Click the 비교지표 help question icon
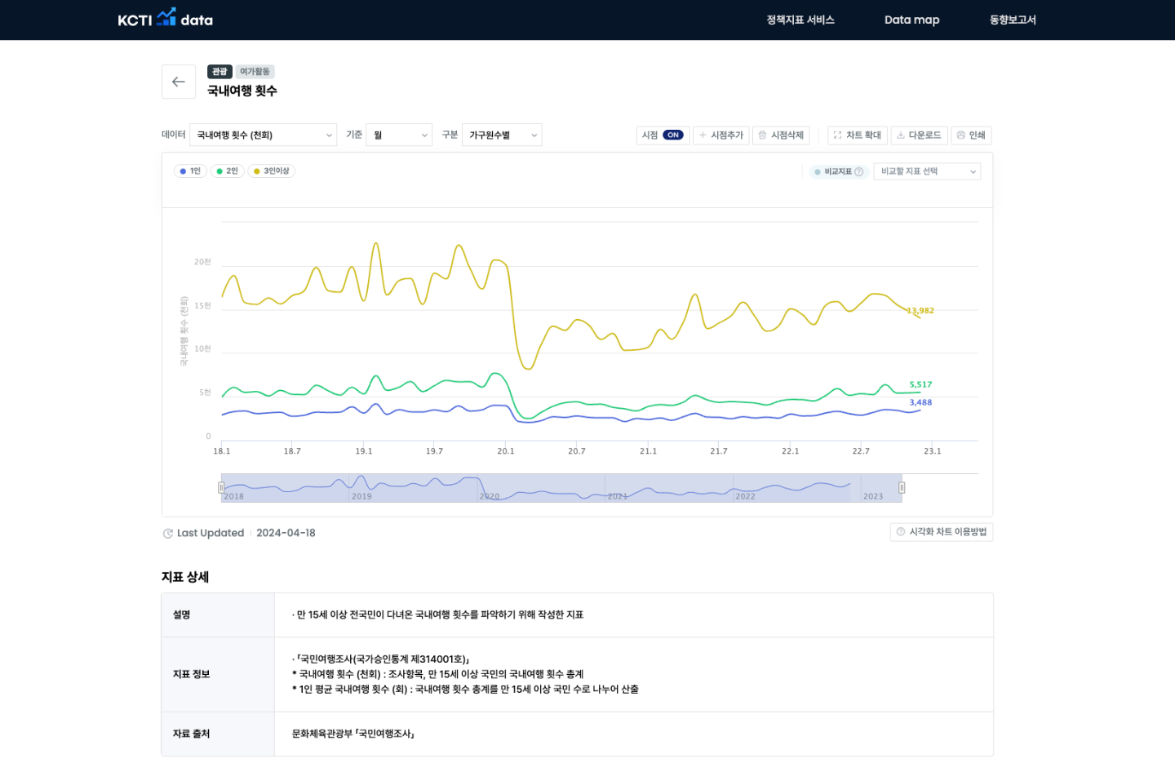 (x=858, y=171)
